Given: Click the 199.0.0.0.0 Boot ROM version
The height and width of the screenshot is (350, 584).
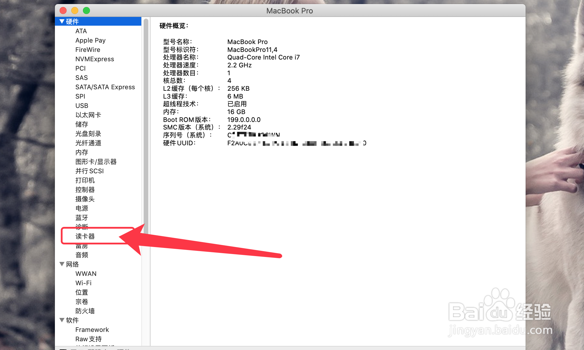Looking at the screenshot, I should point(244,120).
